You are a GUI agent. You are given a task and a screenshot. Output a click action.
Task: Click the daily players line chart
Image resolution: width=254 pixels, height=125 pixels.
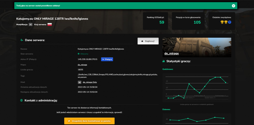[197, 119]
